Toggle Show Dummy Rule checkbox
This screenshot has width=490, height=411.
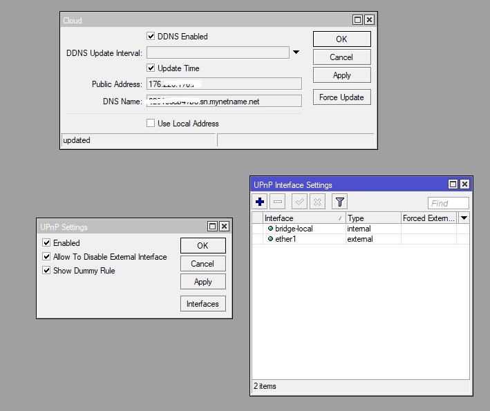coord(46,270)
